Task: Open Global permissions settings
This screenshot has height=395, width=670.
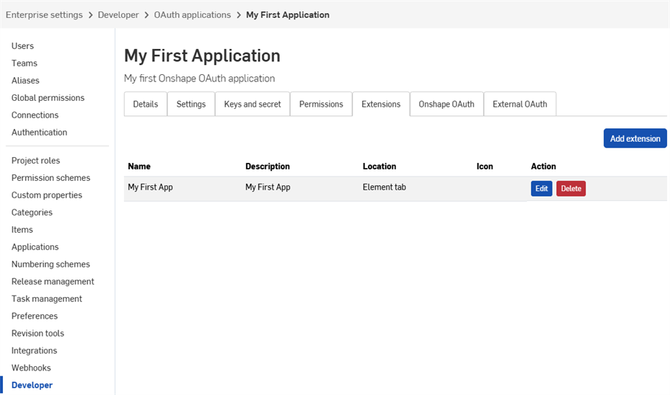Action: click(48, 98)
